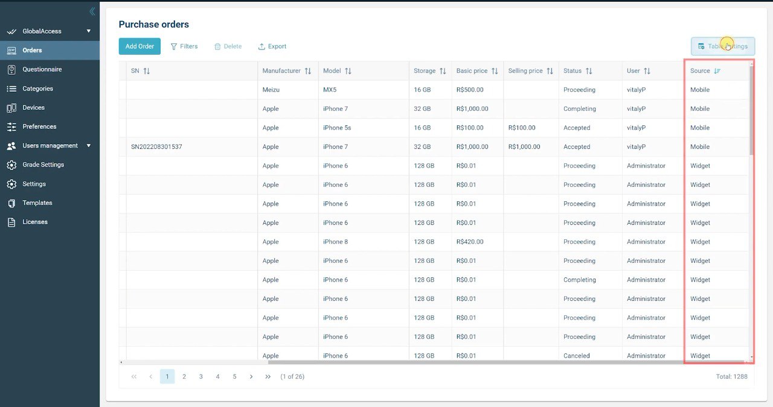
Task: Go to page 5
Action: (234, 377)
